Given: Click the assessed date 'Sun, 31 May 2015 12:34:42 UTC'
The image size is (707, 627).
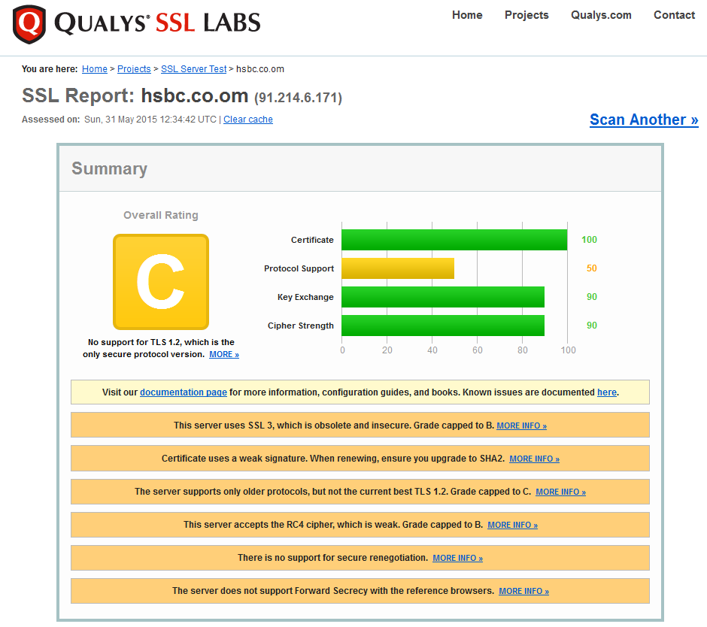Looking at the screenshot, I should pyautogui.click(x=150, y=120).
